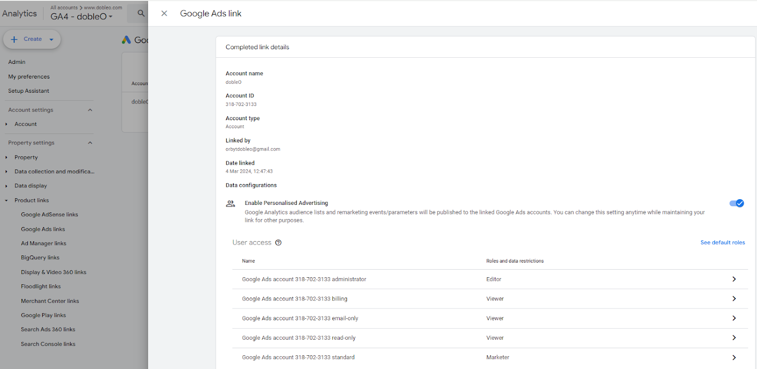Click the personalised advertising people icon

pyautogui.click(x=230, y=203)
